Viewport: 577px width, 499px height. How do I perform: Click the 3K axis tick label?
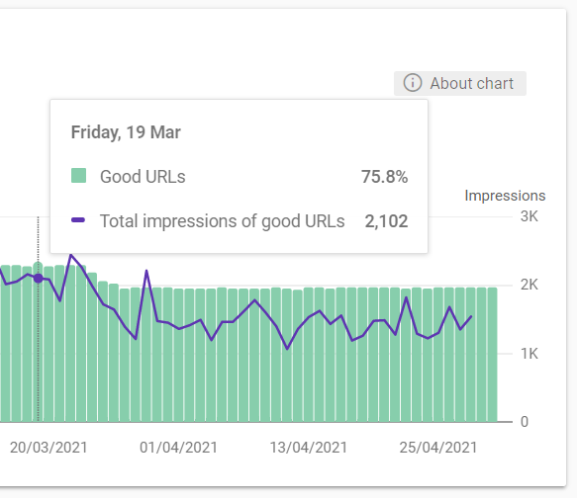pos(529,216)
